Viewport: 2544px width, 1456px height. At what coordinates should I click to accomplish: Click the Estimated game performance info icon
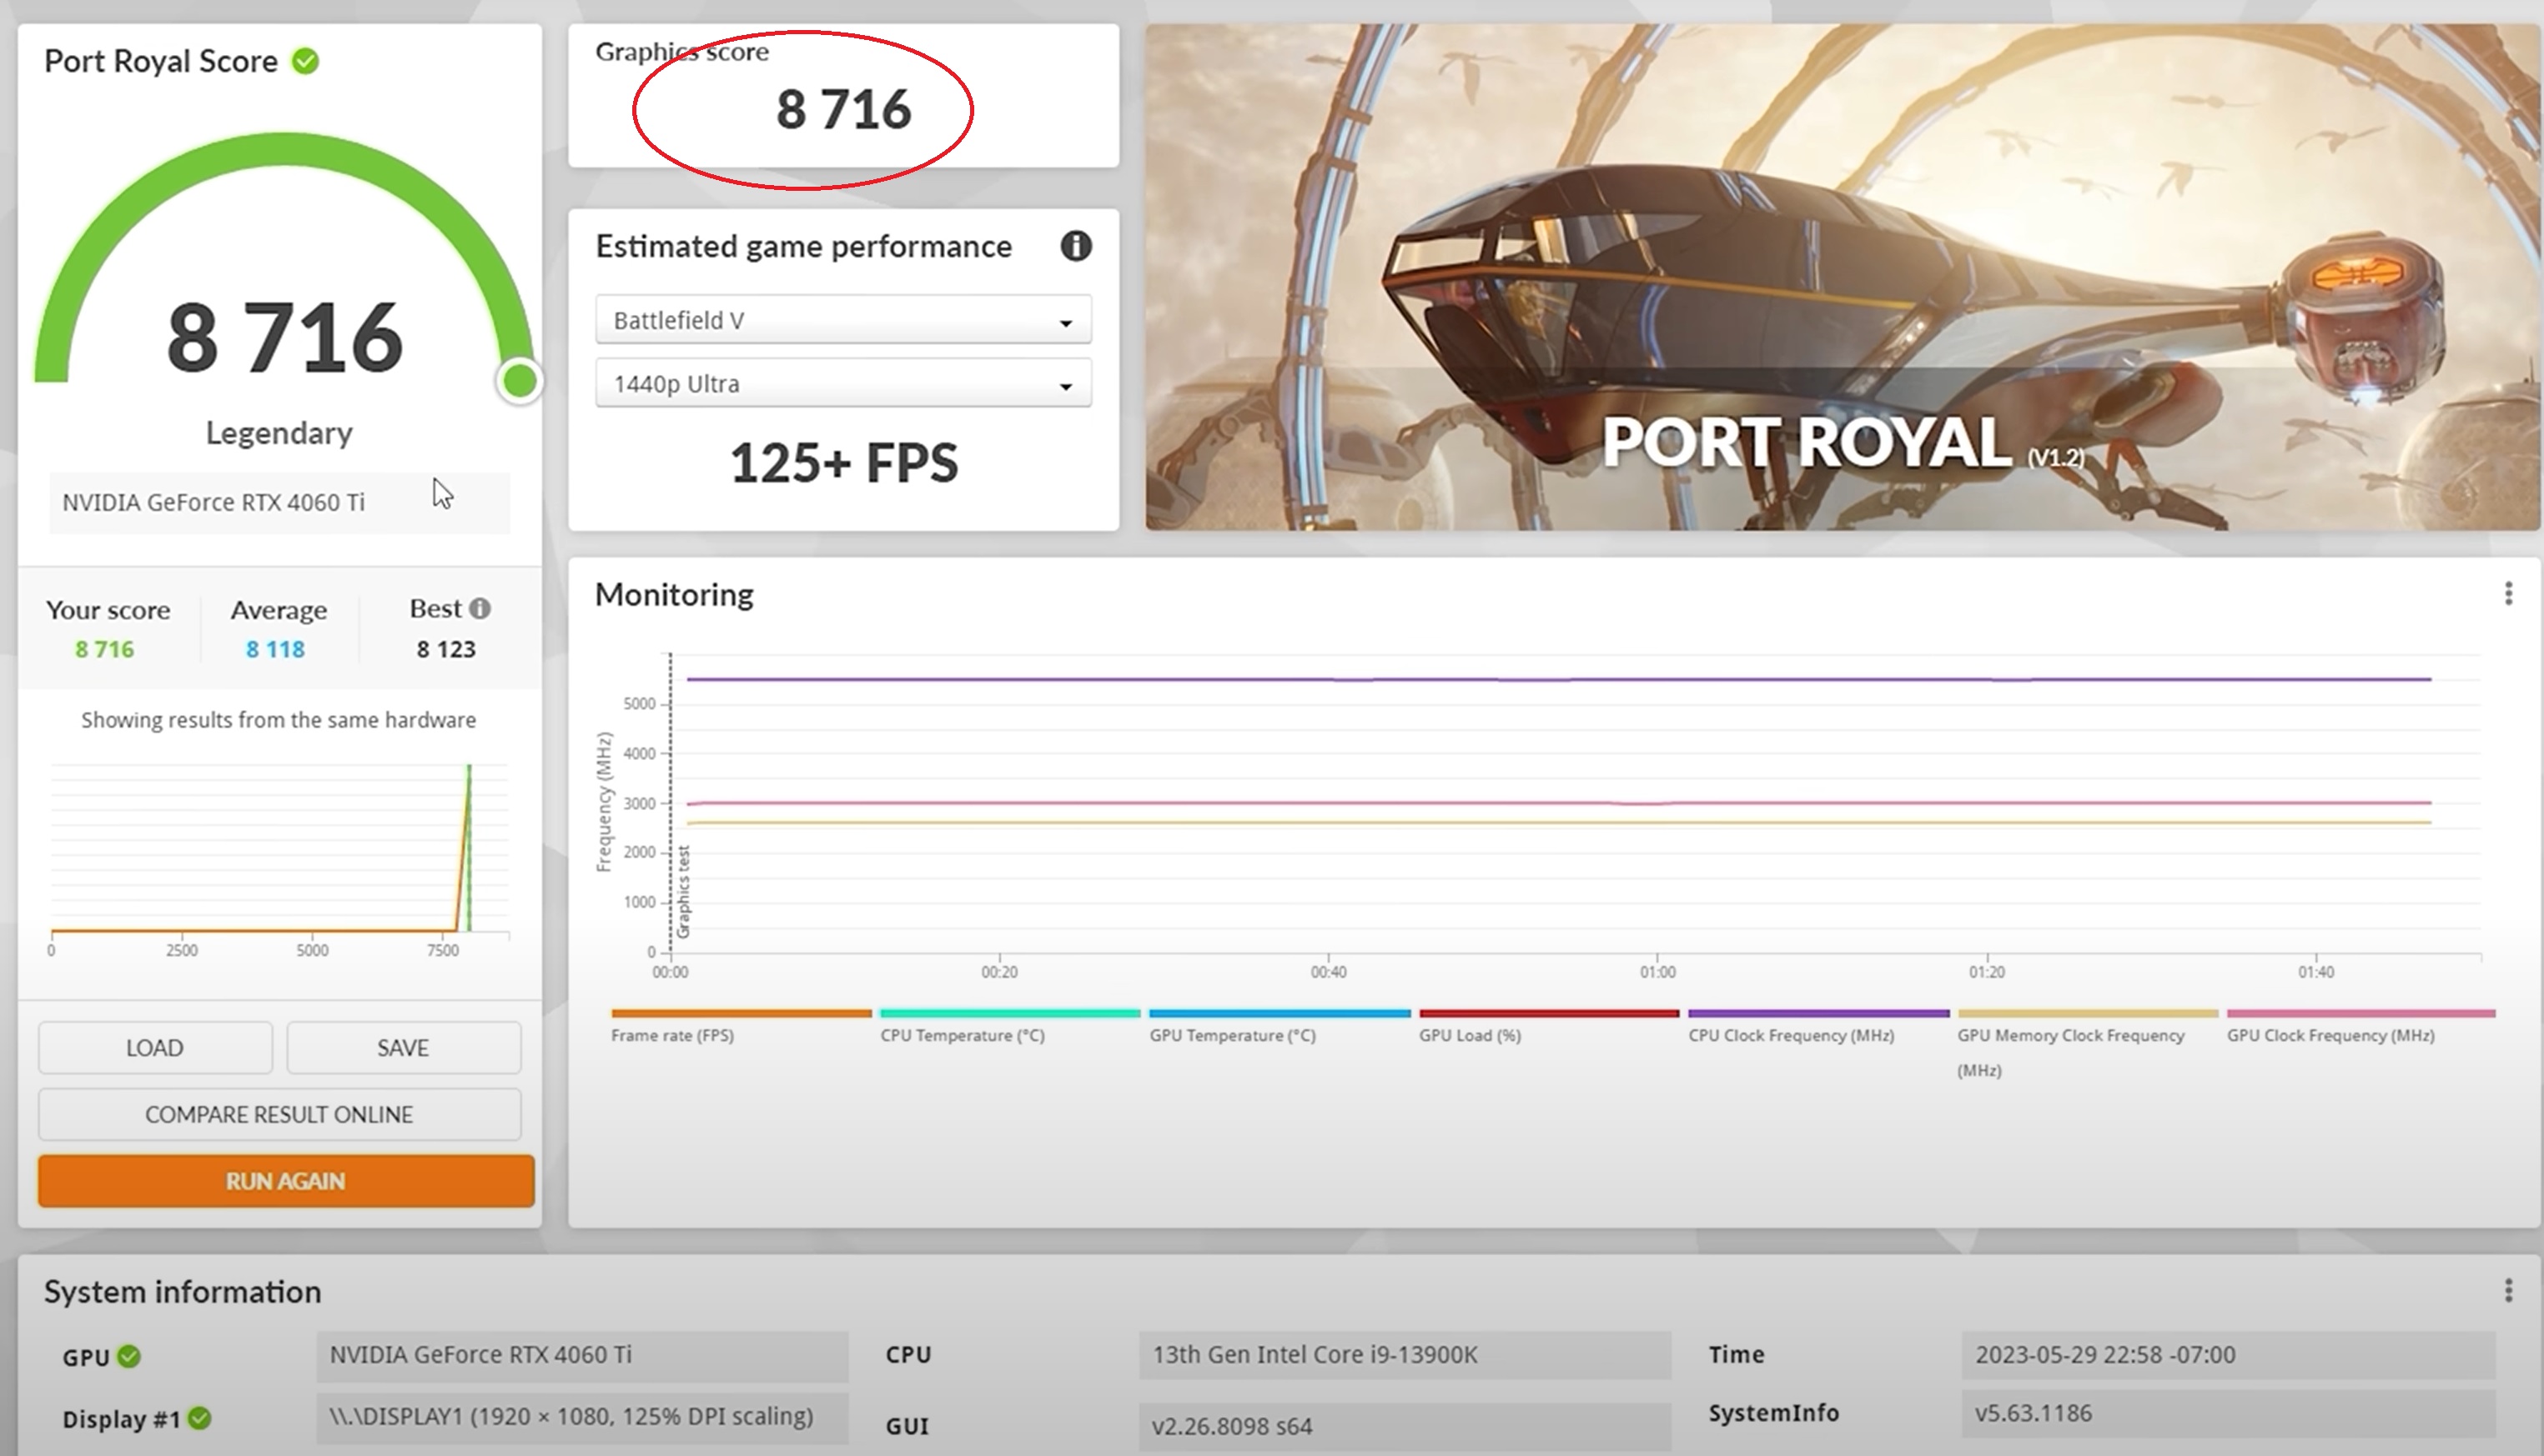[x=1075, y=246]
